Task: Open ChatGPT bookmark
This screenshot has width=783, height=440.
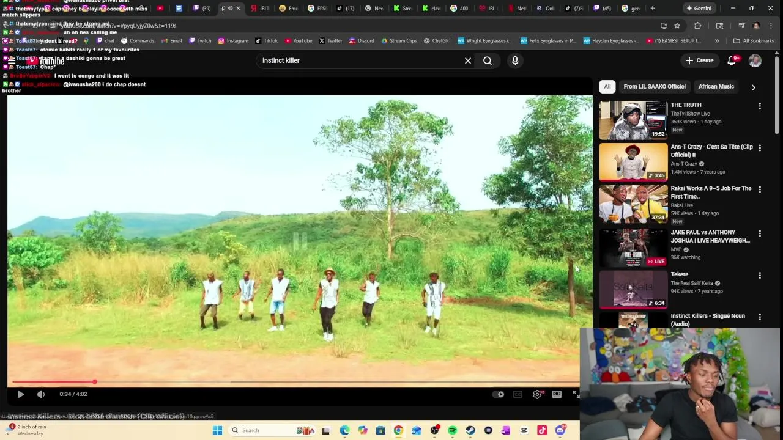Action: (x=437, y=41)
